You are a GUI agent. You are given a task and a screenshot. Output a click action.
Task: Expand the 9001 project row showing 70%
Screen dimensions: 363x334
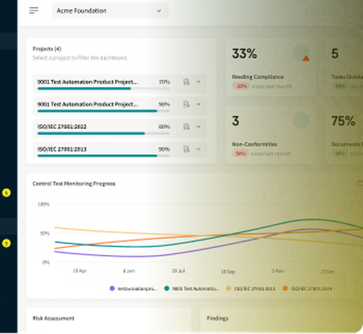point(199,82)
